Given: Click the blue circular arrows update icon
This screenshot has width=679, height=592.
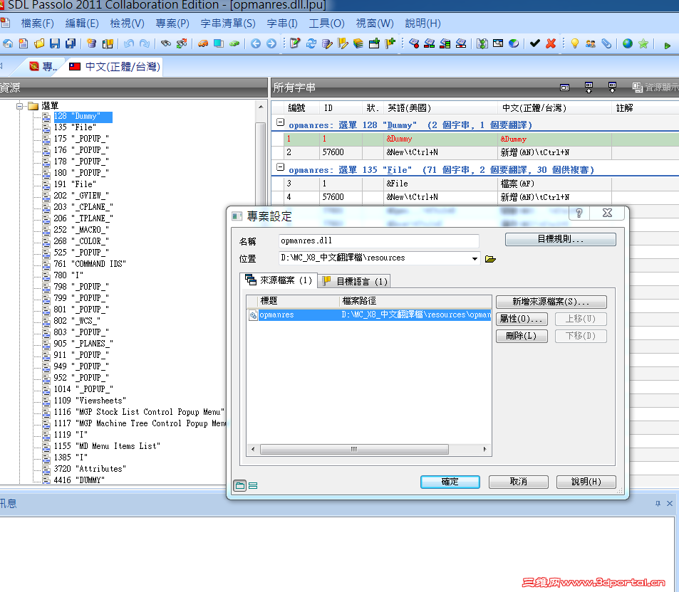Looking at the screenshot, I should pyautogui.click(x=311, y=43).
